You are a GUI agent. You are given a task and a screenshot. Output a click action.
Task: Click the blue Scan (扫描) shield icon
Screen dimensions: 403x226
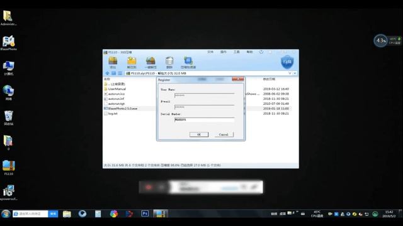[x=287, y=62]
